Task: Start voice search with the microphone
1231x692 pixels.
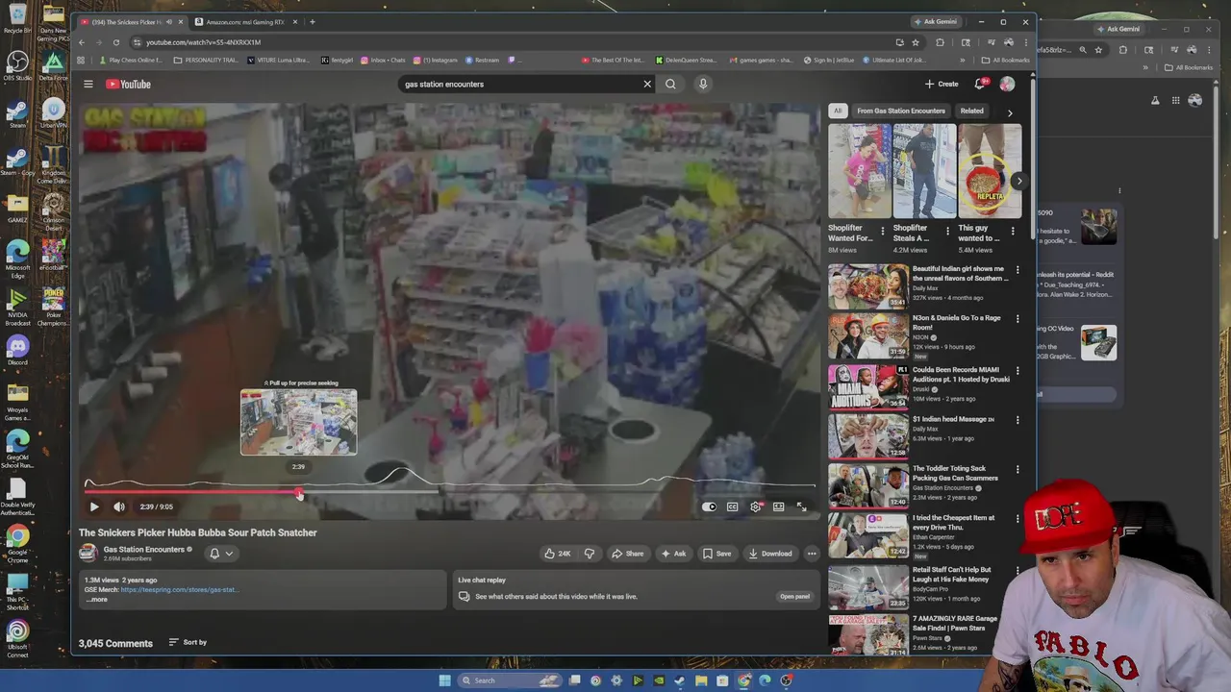Action: coord(703,85)
